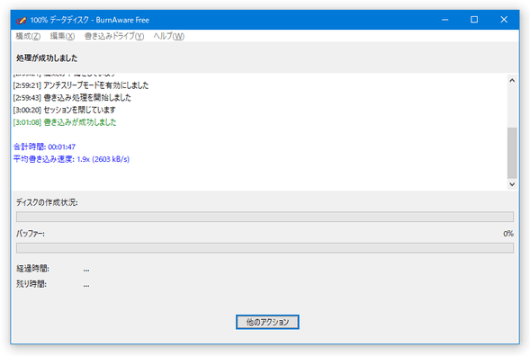Select the 書き込み処理を開始しました log line

tap(72, 98)
